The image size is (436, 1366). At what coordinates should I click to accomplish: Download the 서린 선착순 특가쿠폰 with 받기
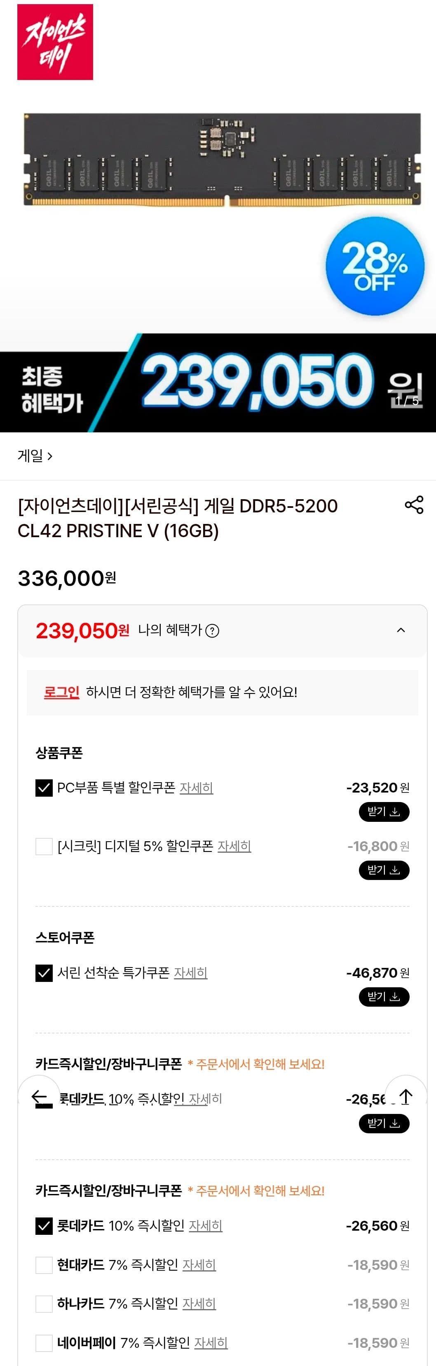[384, 997]
